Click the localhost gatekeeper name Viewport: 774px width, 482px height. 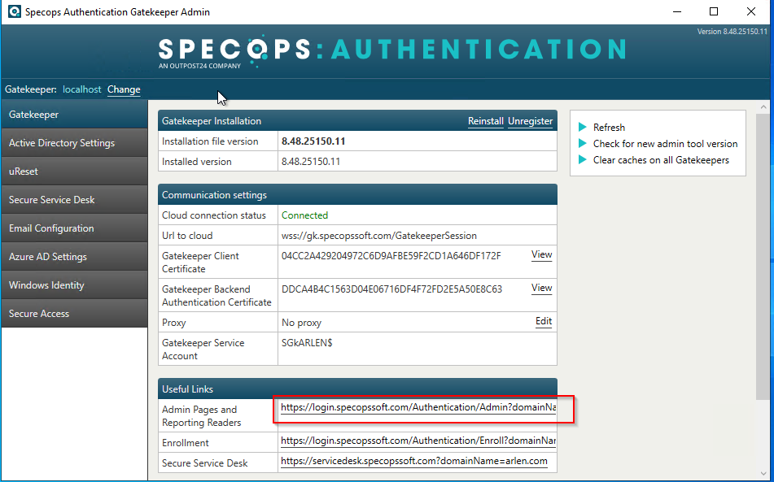coord(81,89)
